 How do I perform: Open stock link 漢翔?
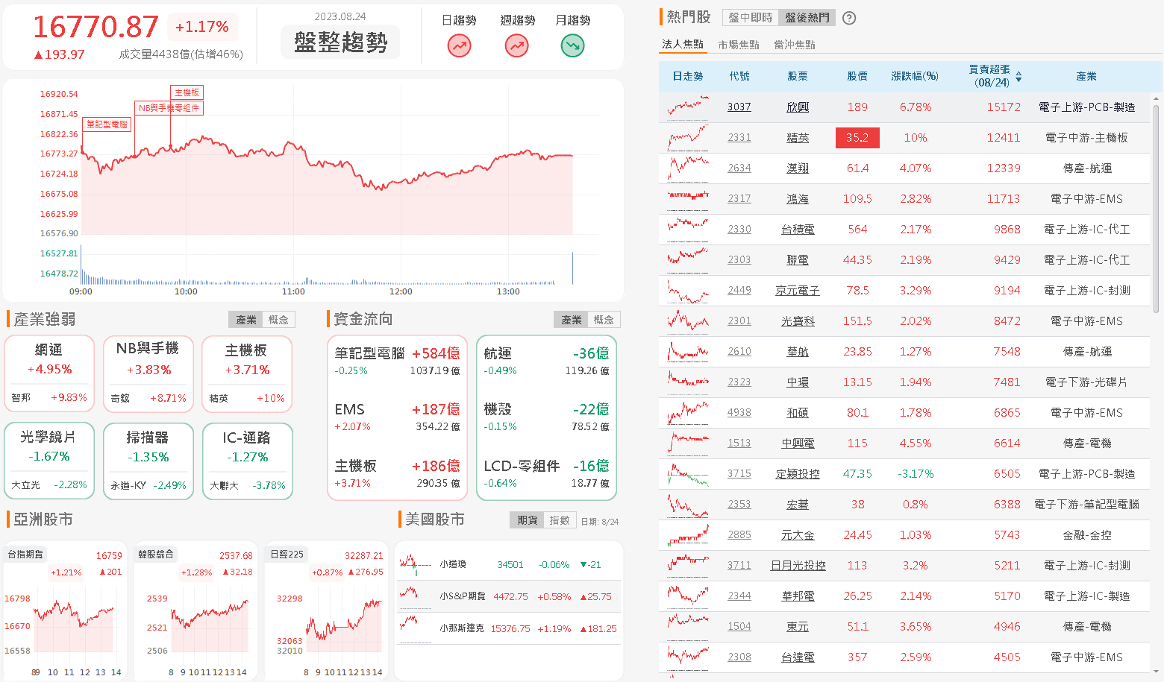pos(798,168)
